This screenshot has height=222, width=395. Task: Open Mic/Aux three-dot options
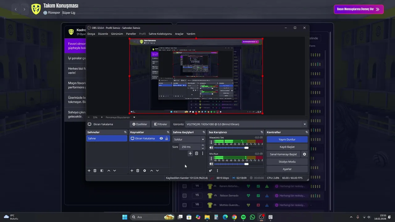[x=211, y=158]
